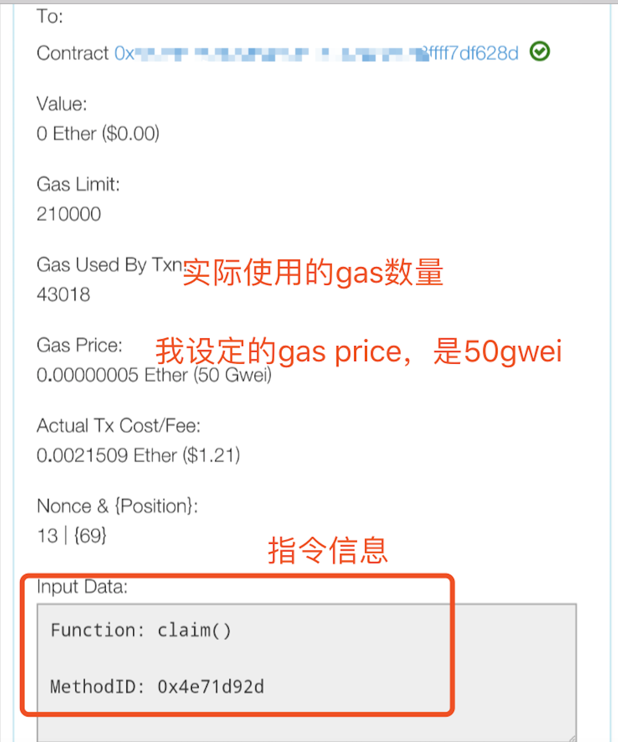Click the 'Input Data:' label

click(82, 587)
